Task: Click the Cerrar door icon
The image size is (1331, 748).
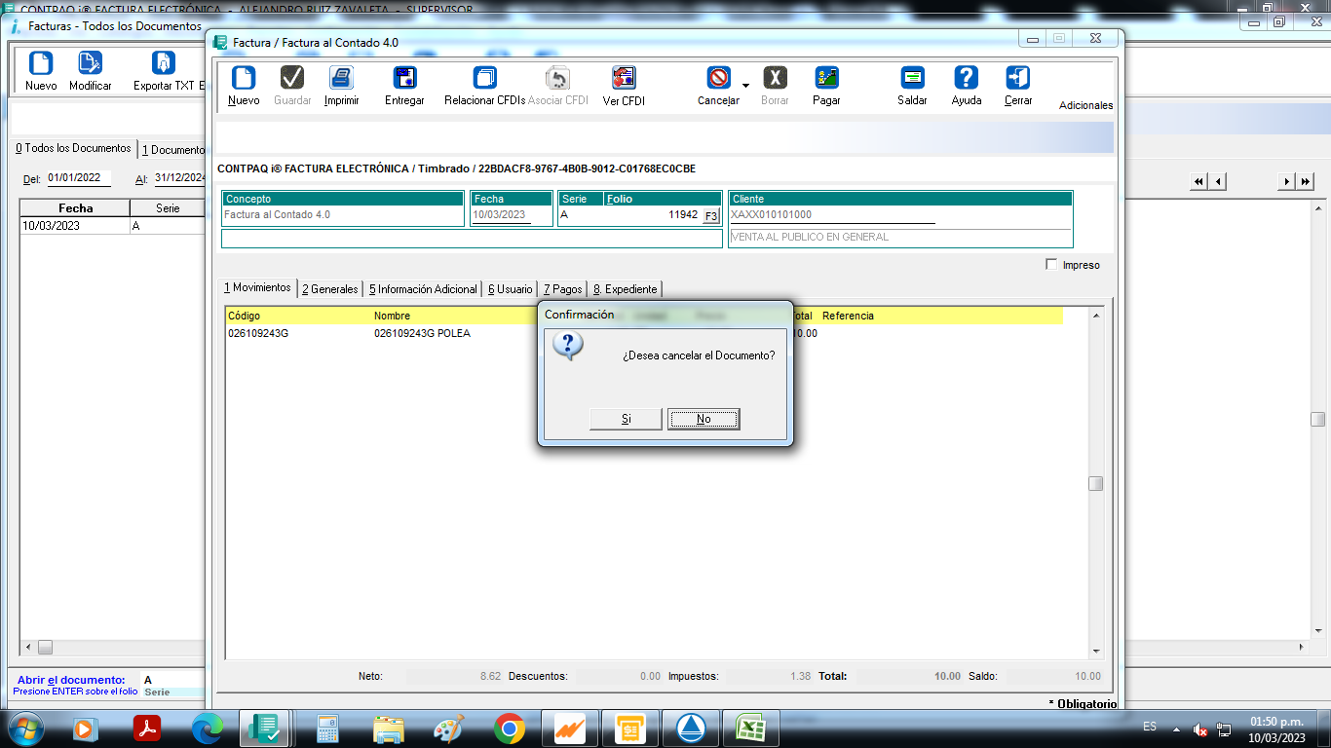Action: click(x=1018, y=78)
